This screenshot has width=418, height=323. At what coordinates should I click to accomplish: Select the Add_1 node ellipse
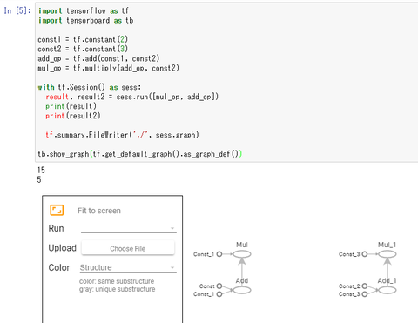coord(388,290)
